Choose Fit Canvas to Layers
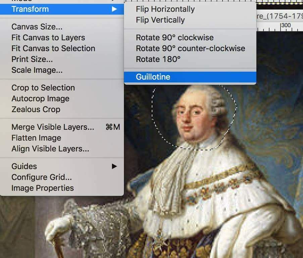Viewport: 303px width, 258px height. coord(62,38)
